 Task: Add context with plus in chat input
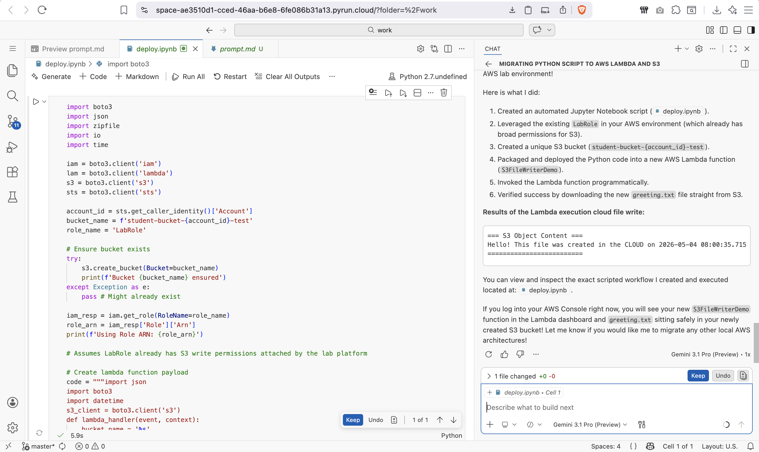click(x=490, y=425)
